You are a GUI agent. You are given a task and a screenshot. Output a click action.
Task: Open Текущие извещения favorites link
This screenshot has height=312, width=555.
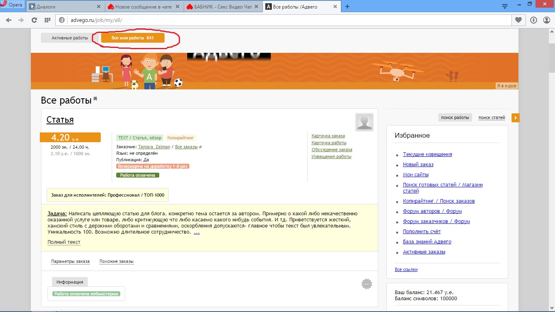427,154
